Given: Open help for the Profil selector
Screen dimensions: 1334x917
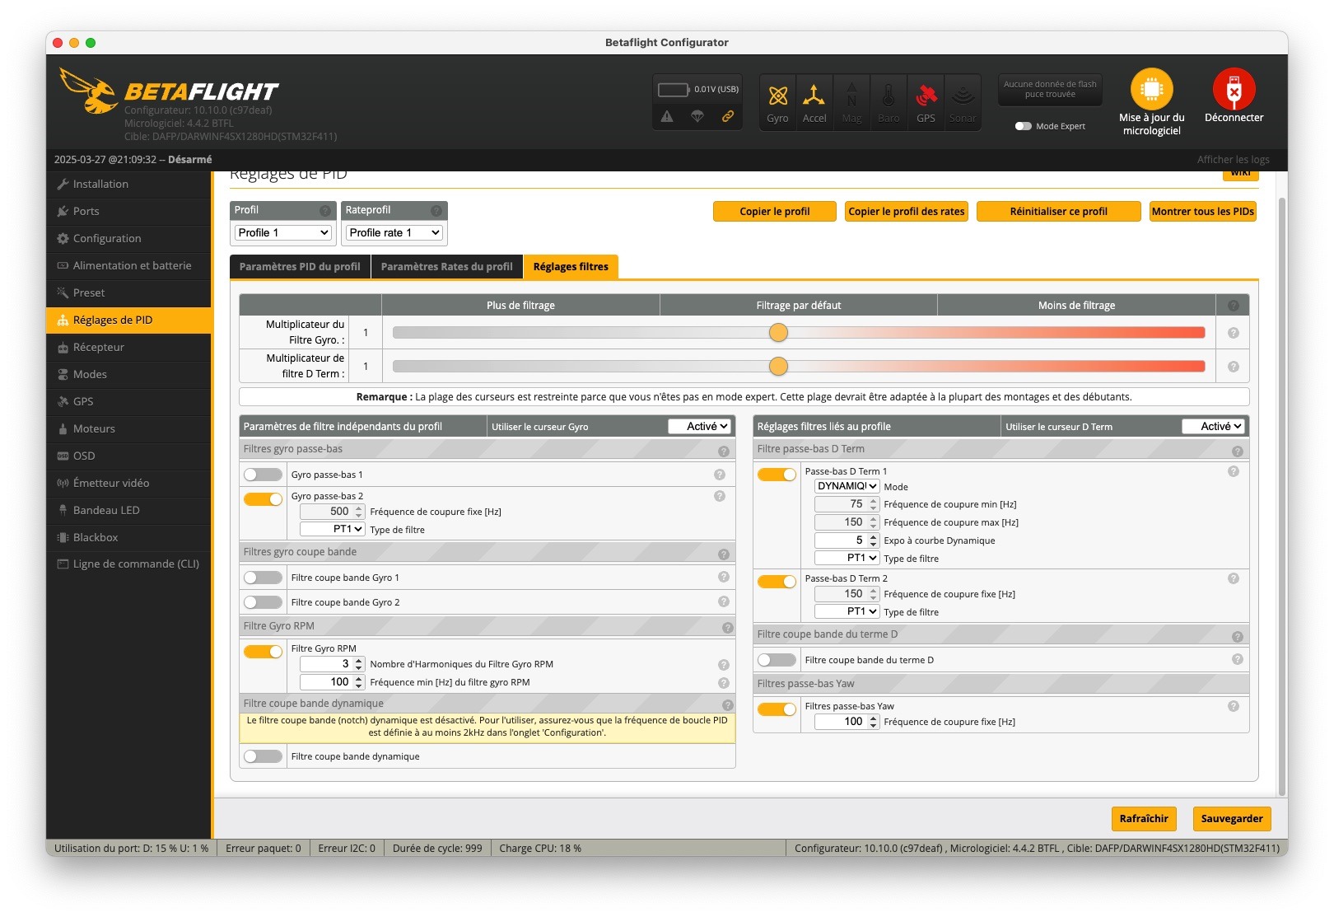Looking at the screenshot, I should click(x=325, y=211).
